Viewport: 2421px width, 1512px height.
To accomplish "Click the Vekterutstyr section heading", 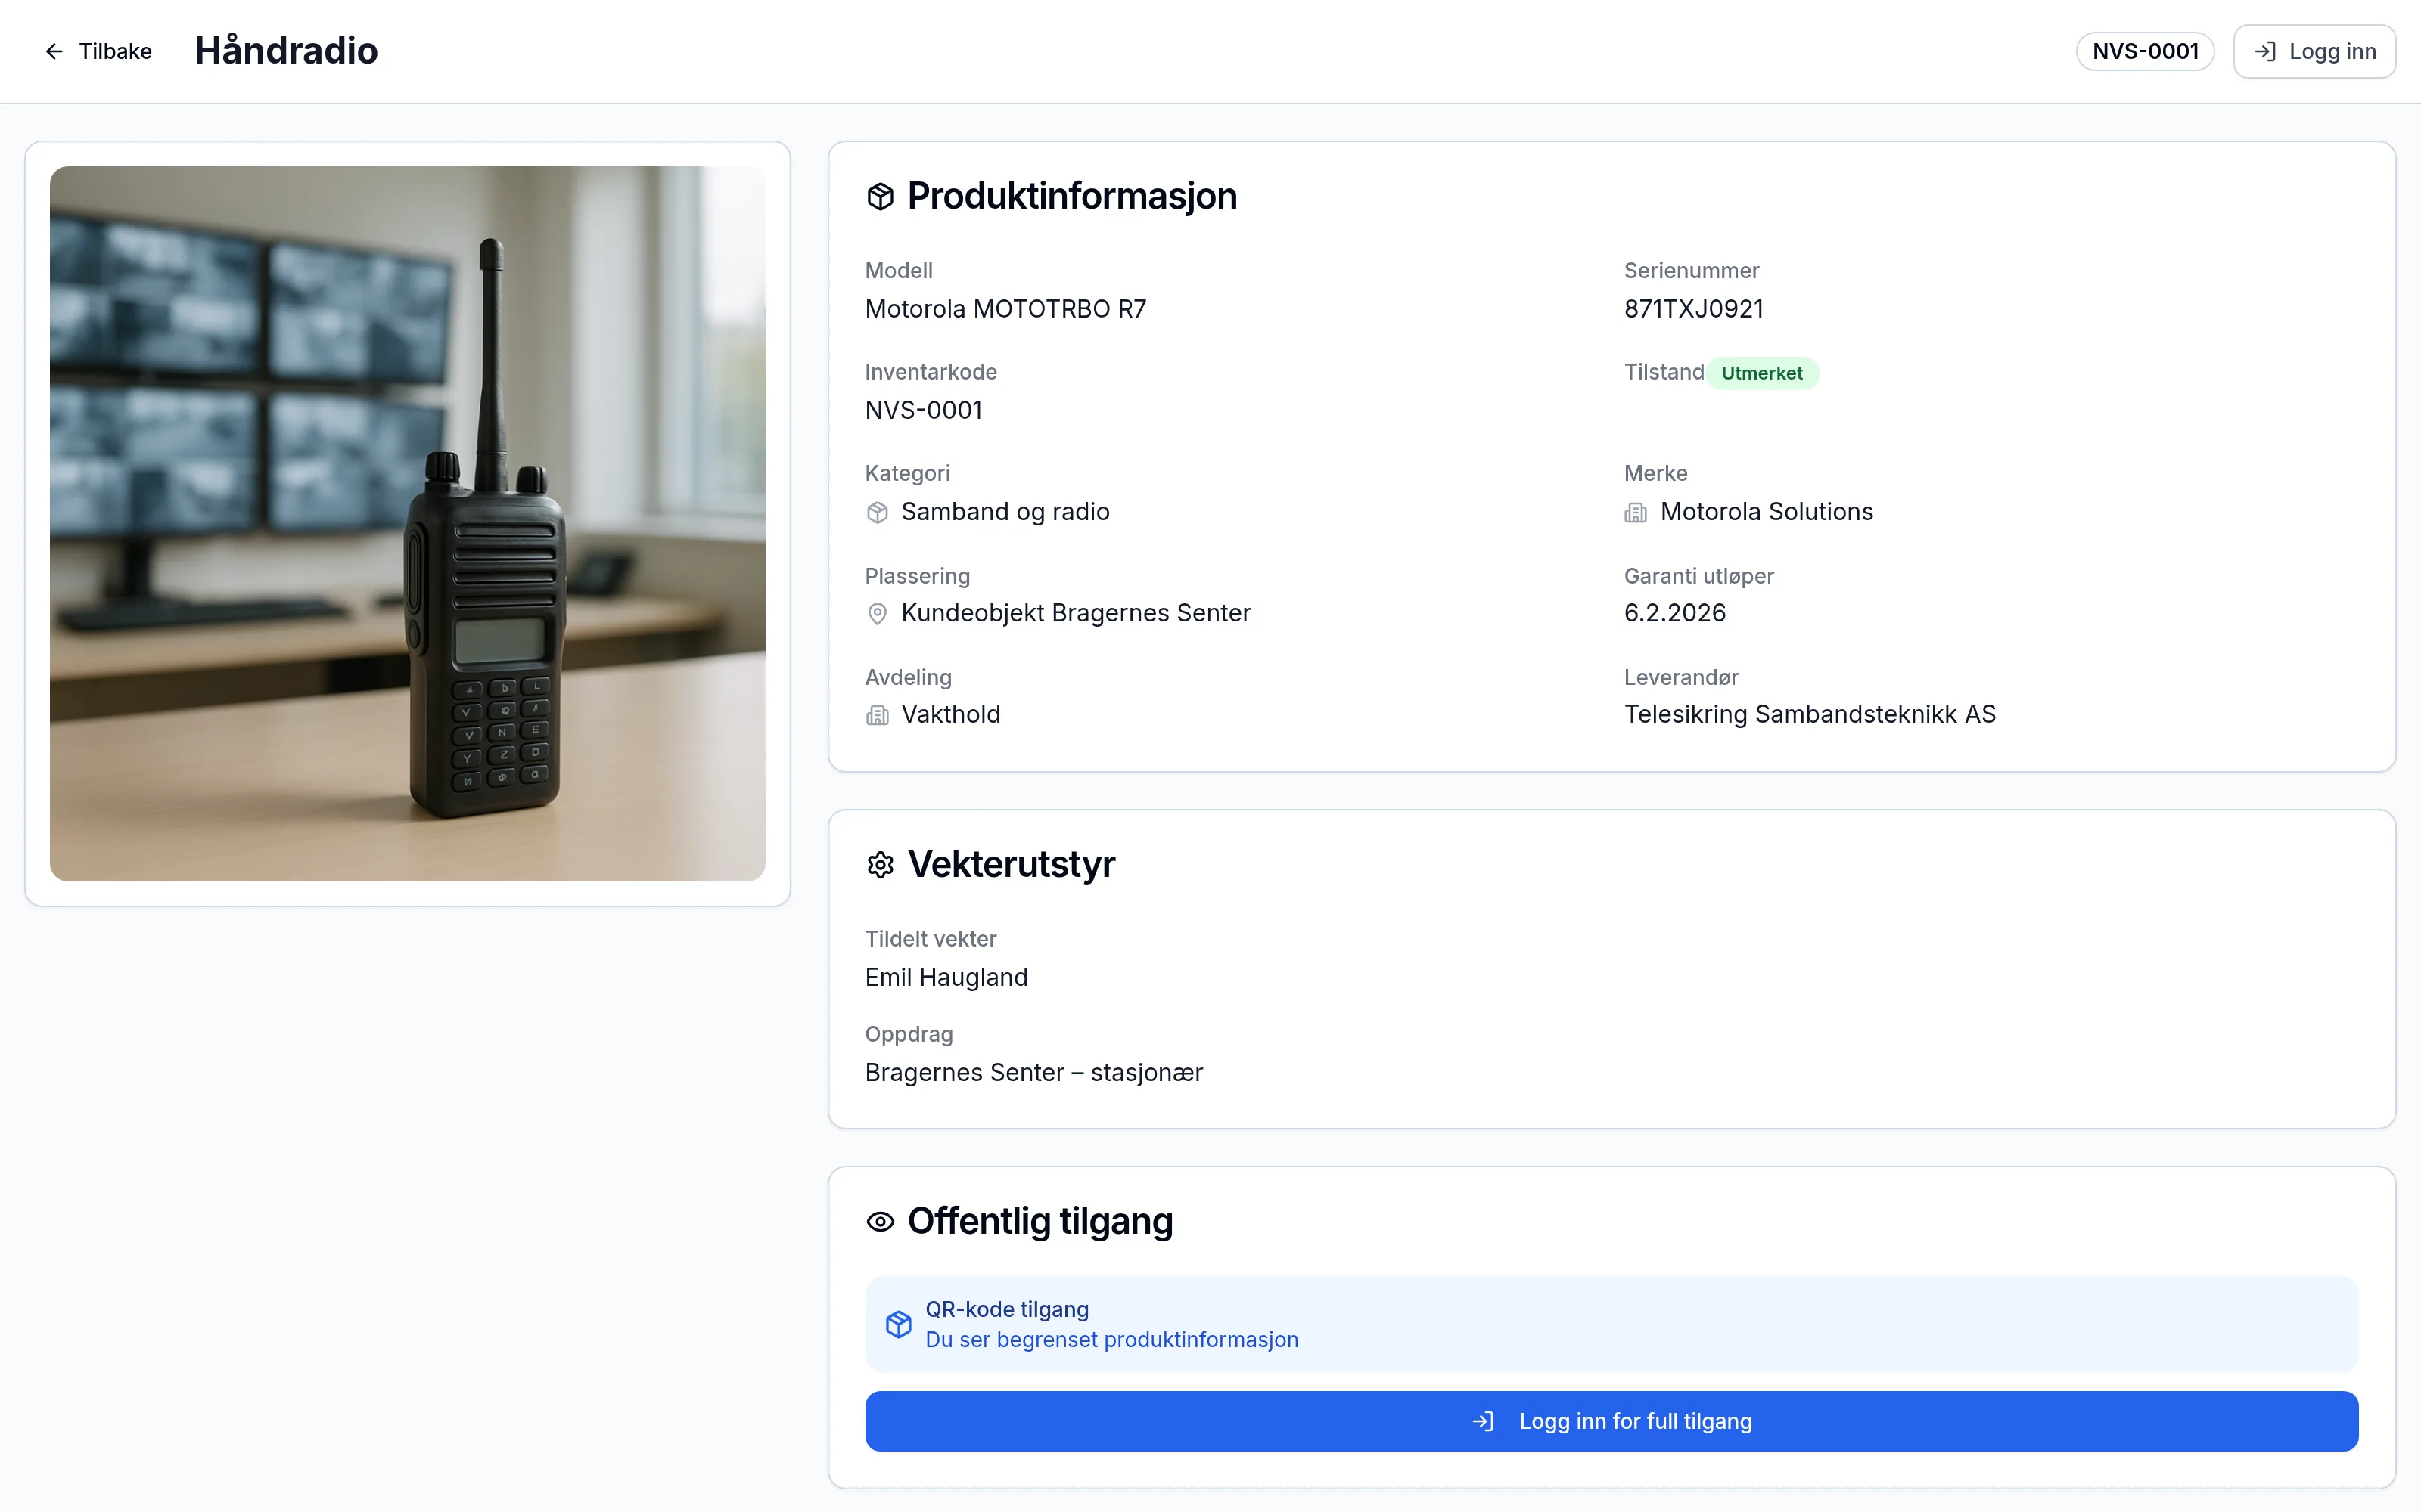I will coord(1011,864).
